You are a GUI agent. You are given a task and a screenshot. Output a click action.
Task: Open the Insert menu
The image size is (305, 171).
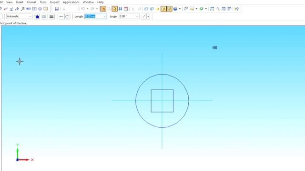(20, 2)
